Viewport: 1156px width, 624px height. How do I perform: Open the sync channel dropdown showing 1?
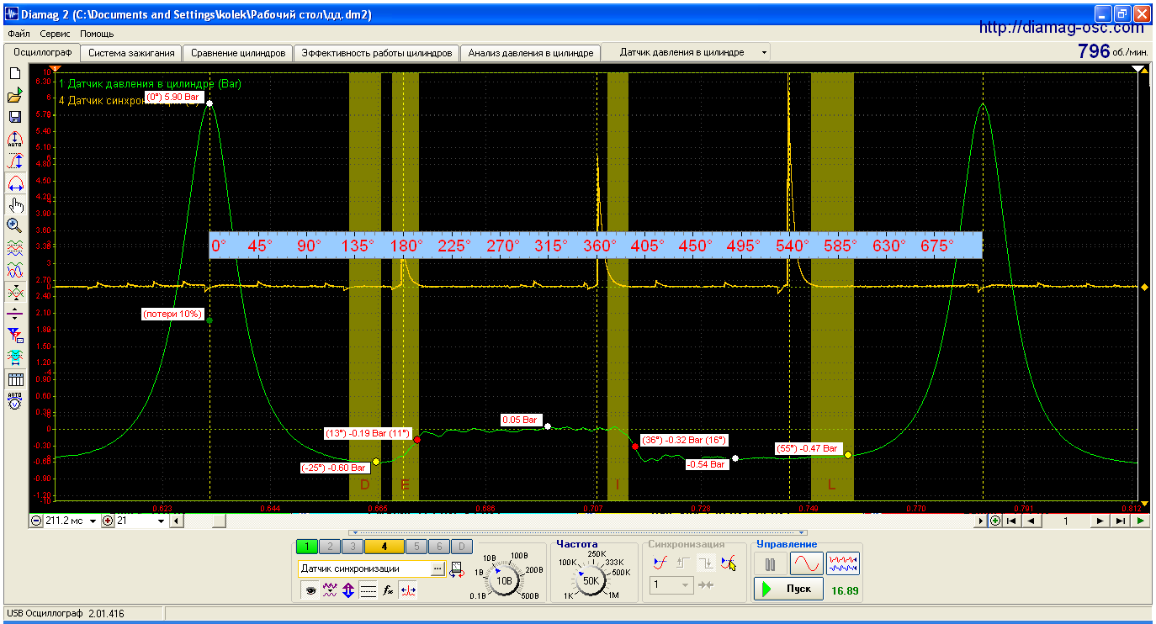coord(686,584)
